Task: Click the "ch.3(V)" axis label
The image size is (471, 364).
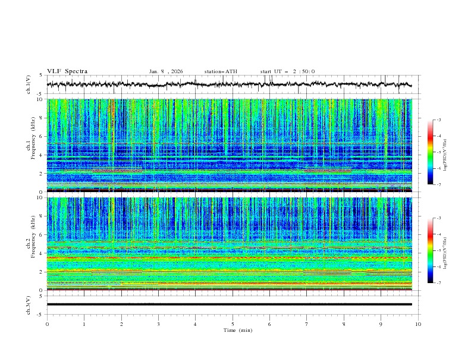Action: click(29, 305)
